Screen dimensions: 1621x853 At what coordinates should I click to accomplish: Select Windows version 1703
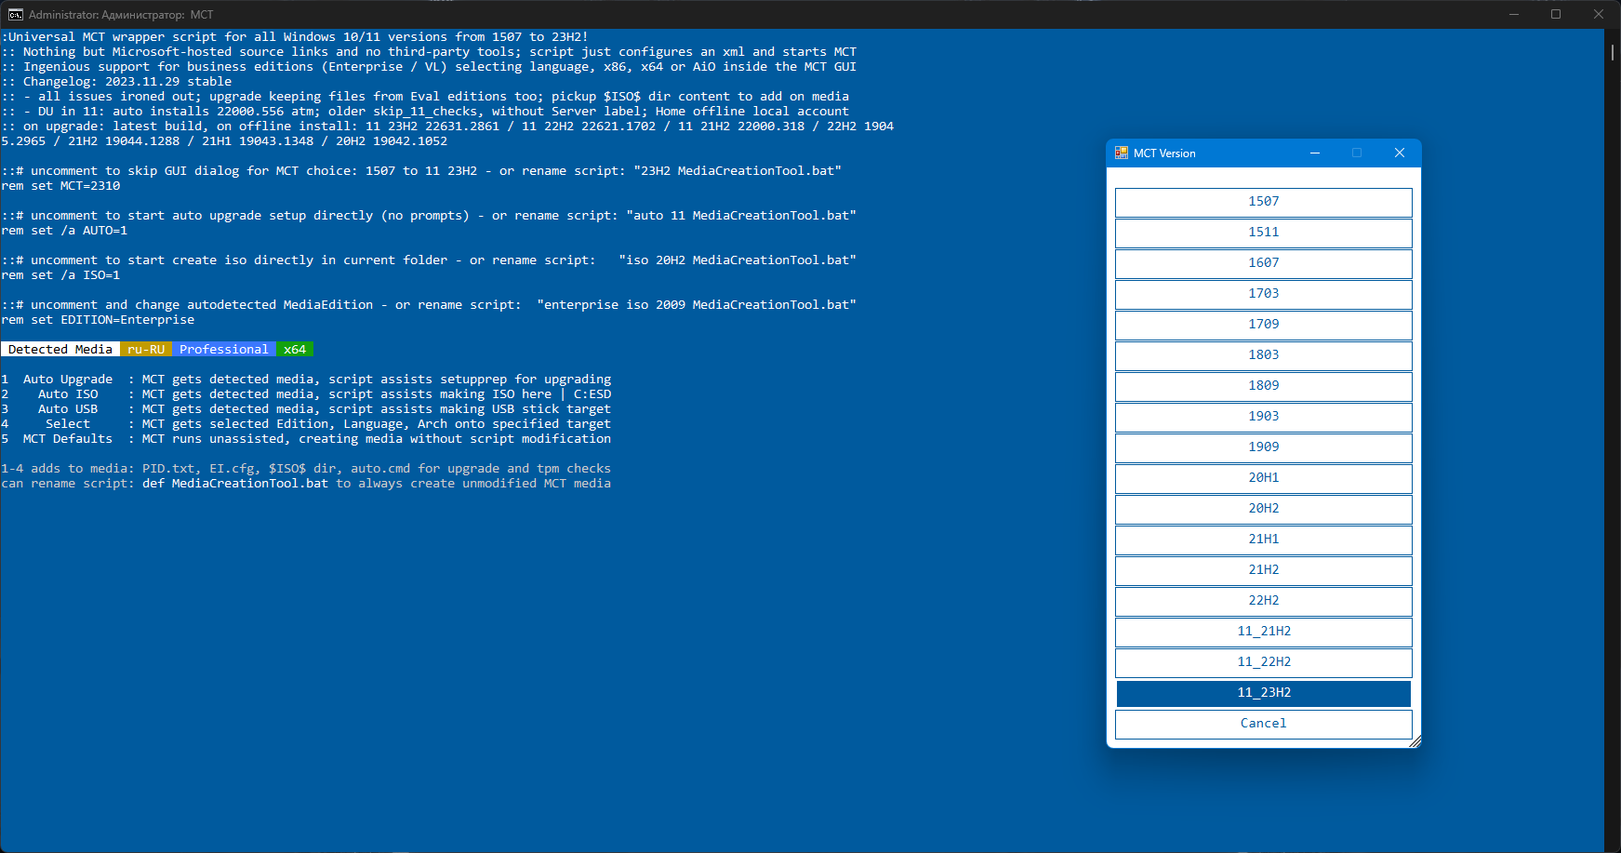click(1263, 294)
